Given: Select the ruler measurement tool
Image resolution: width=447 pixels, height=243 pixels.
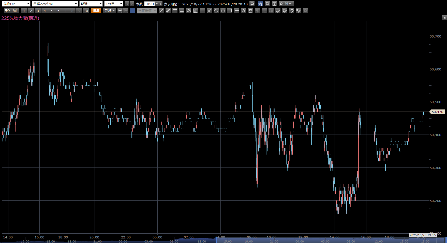Looking at the screenshot, I should 168,11.
